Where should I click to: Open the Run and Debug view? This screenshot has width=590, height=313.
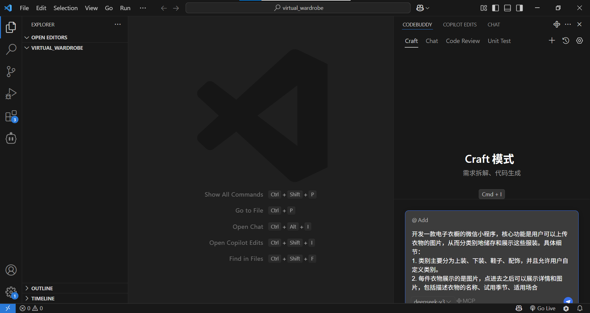(11, 94)
